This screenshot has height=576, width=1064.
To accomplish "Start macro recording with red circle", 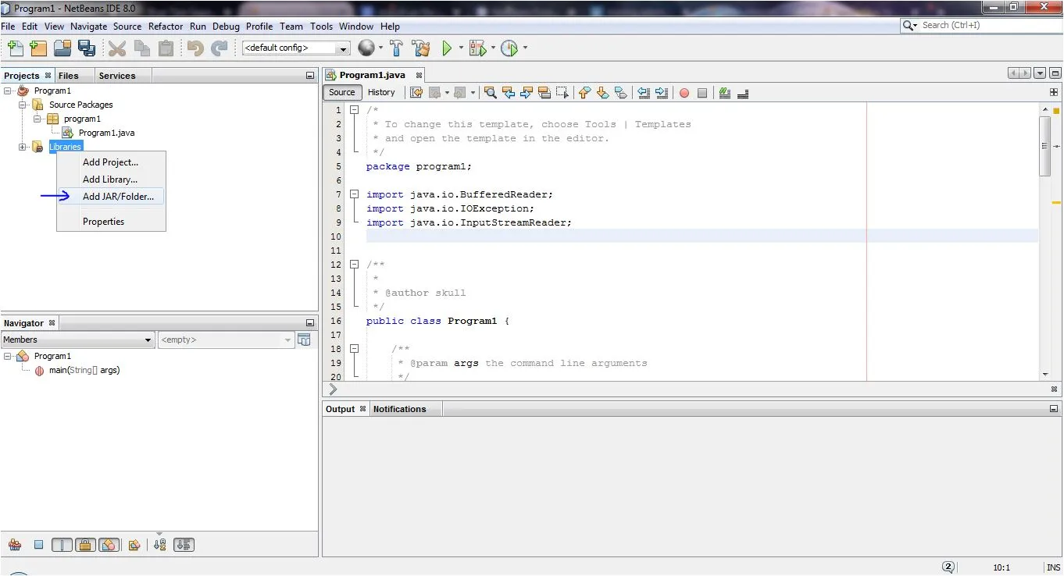I will pyautogui.click(x=684, y=93).
